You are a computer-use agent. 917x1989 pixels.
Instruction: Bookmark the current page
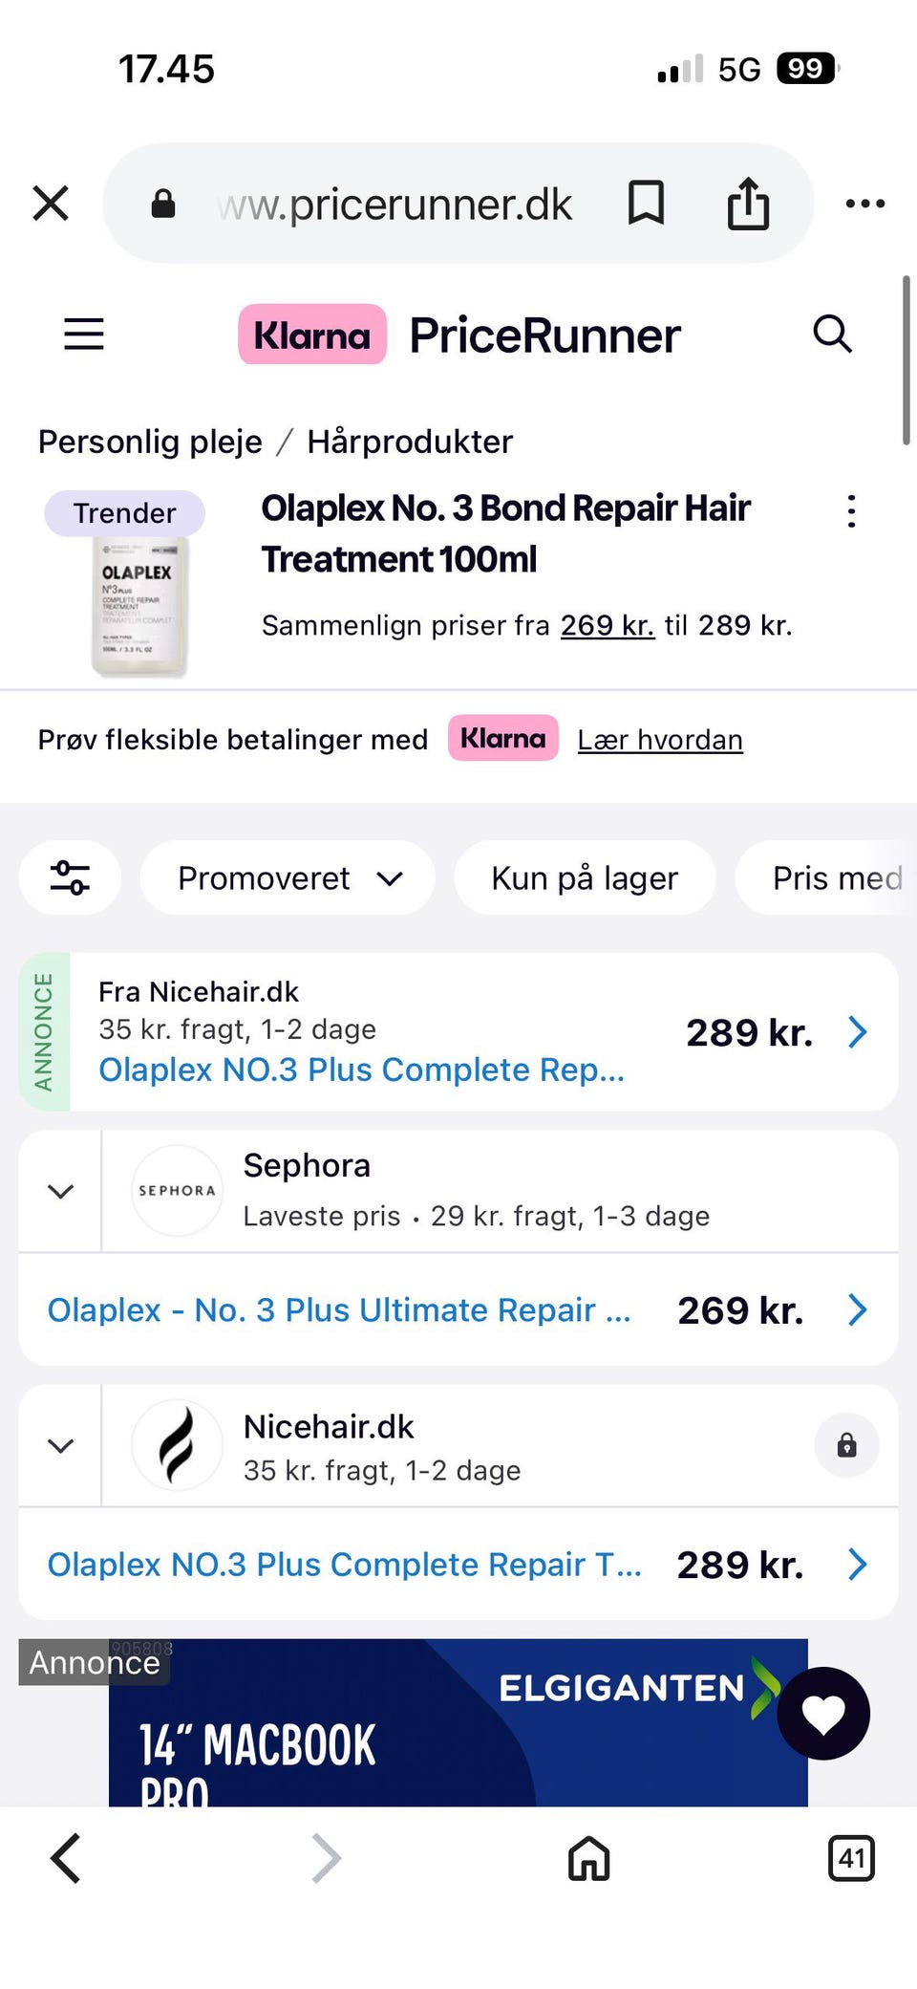646,204
